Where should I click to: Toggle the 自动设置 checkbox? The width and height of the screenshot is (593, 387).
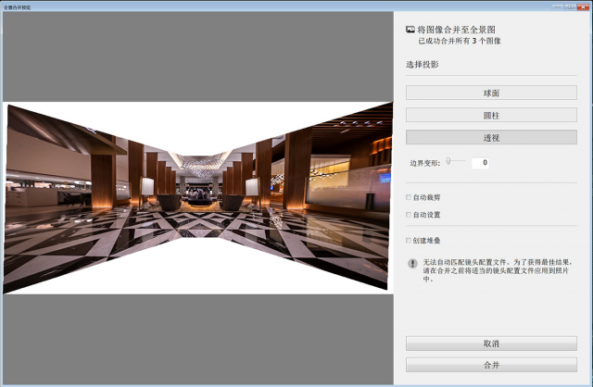point(410,215)
